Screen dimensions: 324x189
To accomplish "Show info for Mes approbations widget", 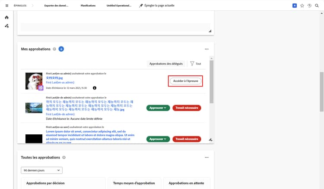I will tap(54, 49).
